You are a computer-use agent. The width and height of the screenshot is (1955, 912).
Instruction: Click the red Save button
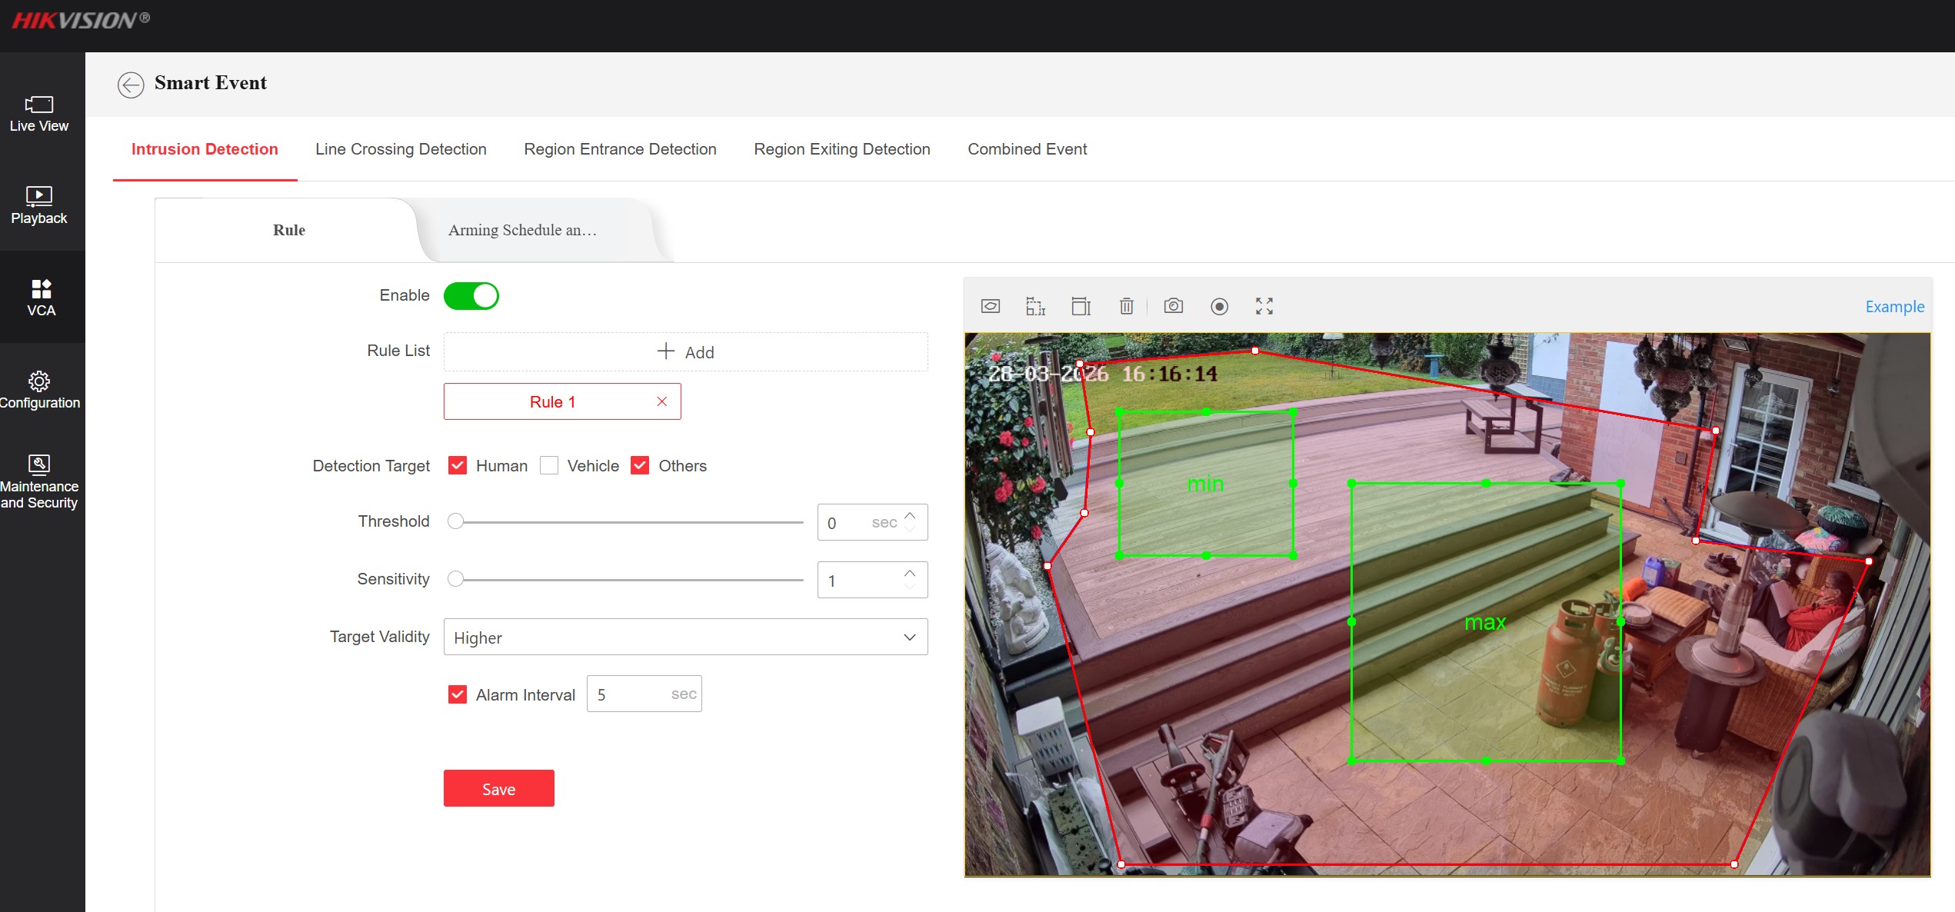tap(498, 788)
